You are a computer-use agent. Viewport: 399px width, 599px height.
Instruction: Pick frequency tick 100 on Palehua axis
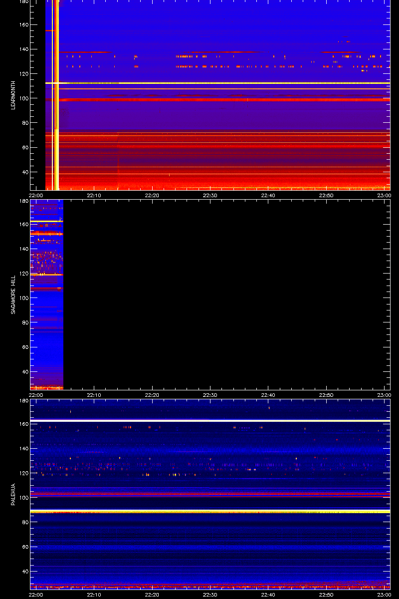click(23, 498)
